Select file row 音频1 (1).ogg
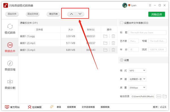Viewport: 170px width, 112px height. pos(68,36)
